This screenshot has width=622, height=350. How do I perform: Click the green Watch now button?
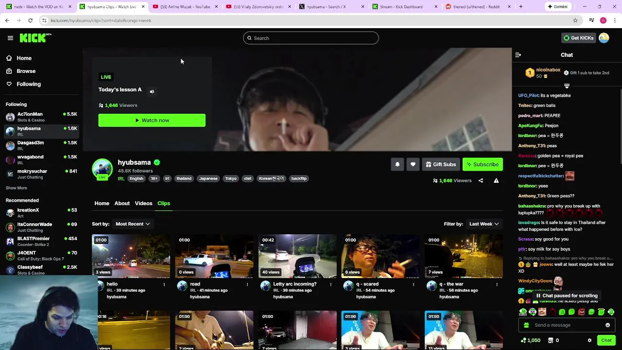click(152, 120)
